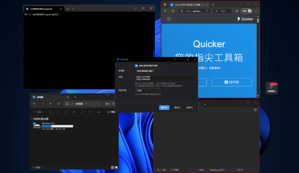Click the monitor icon in Explorer address bar

click(67, 104)
